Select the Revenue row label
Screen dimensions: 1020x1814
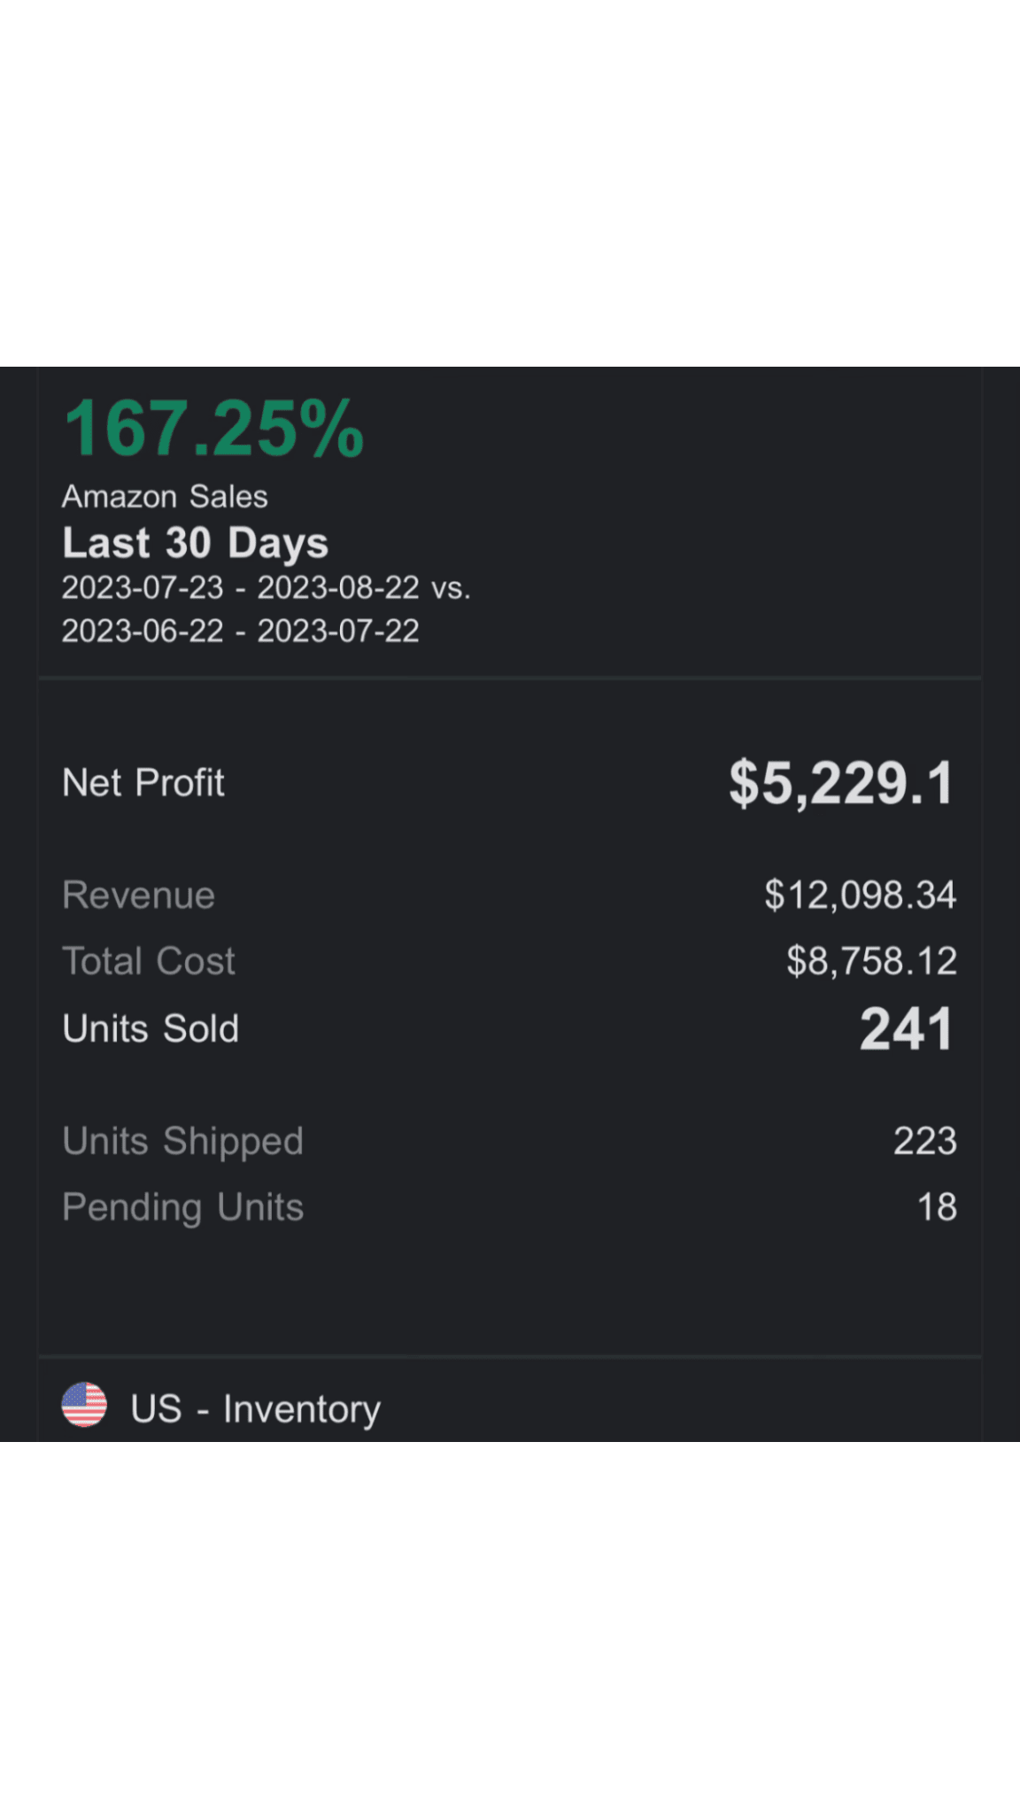(139, 895)
